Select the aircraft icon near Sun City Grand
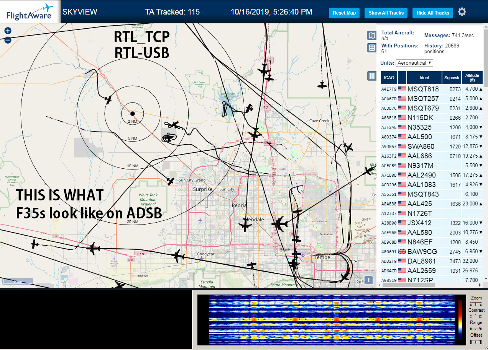 click(171, 181)
